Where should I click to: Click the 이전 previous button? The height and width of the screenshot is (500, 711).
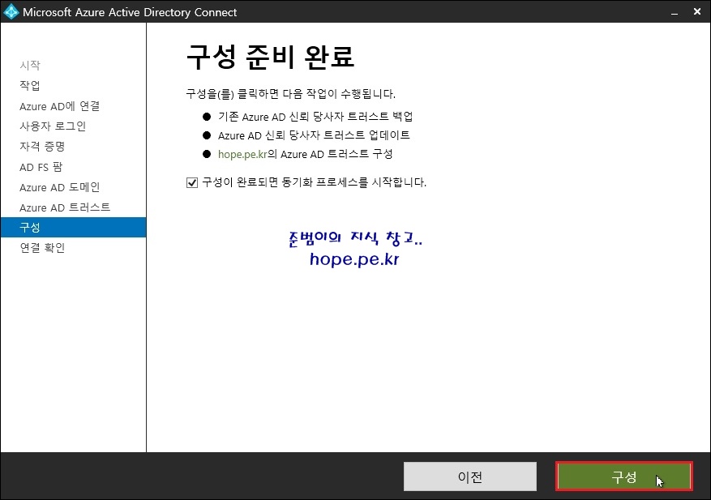[469, 476]
